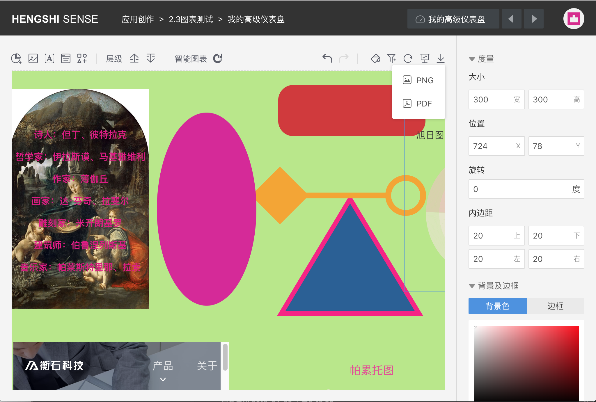Edit right padding field
The height and width of the screenshot is (402, 596).
tap(556, 259)
